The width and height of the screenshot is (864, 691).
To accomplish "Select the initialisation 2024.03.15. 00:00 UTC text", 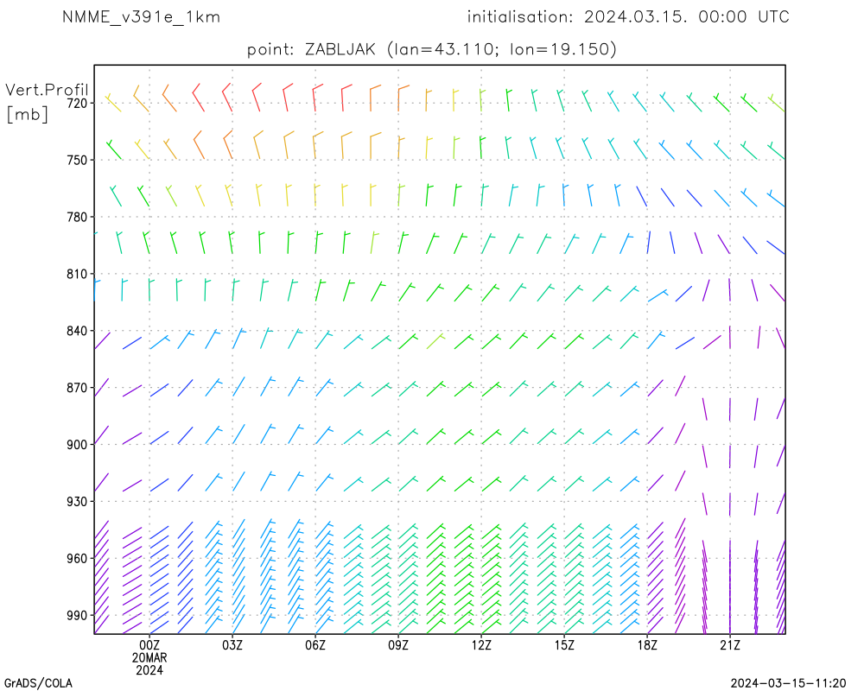I will [x=628, y=17].
